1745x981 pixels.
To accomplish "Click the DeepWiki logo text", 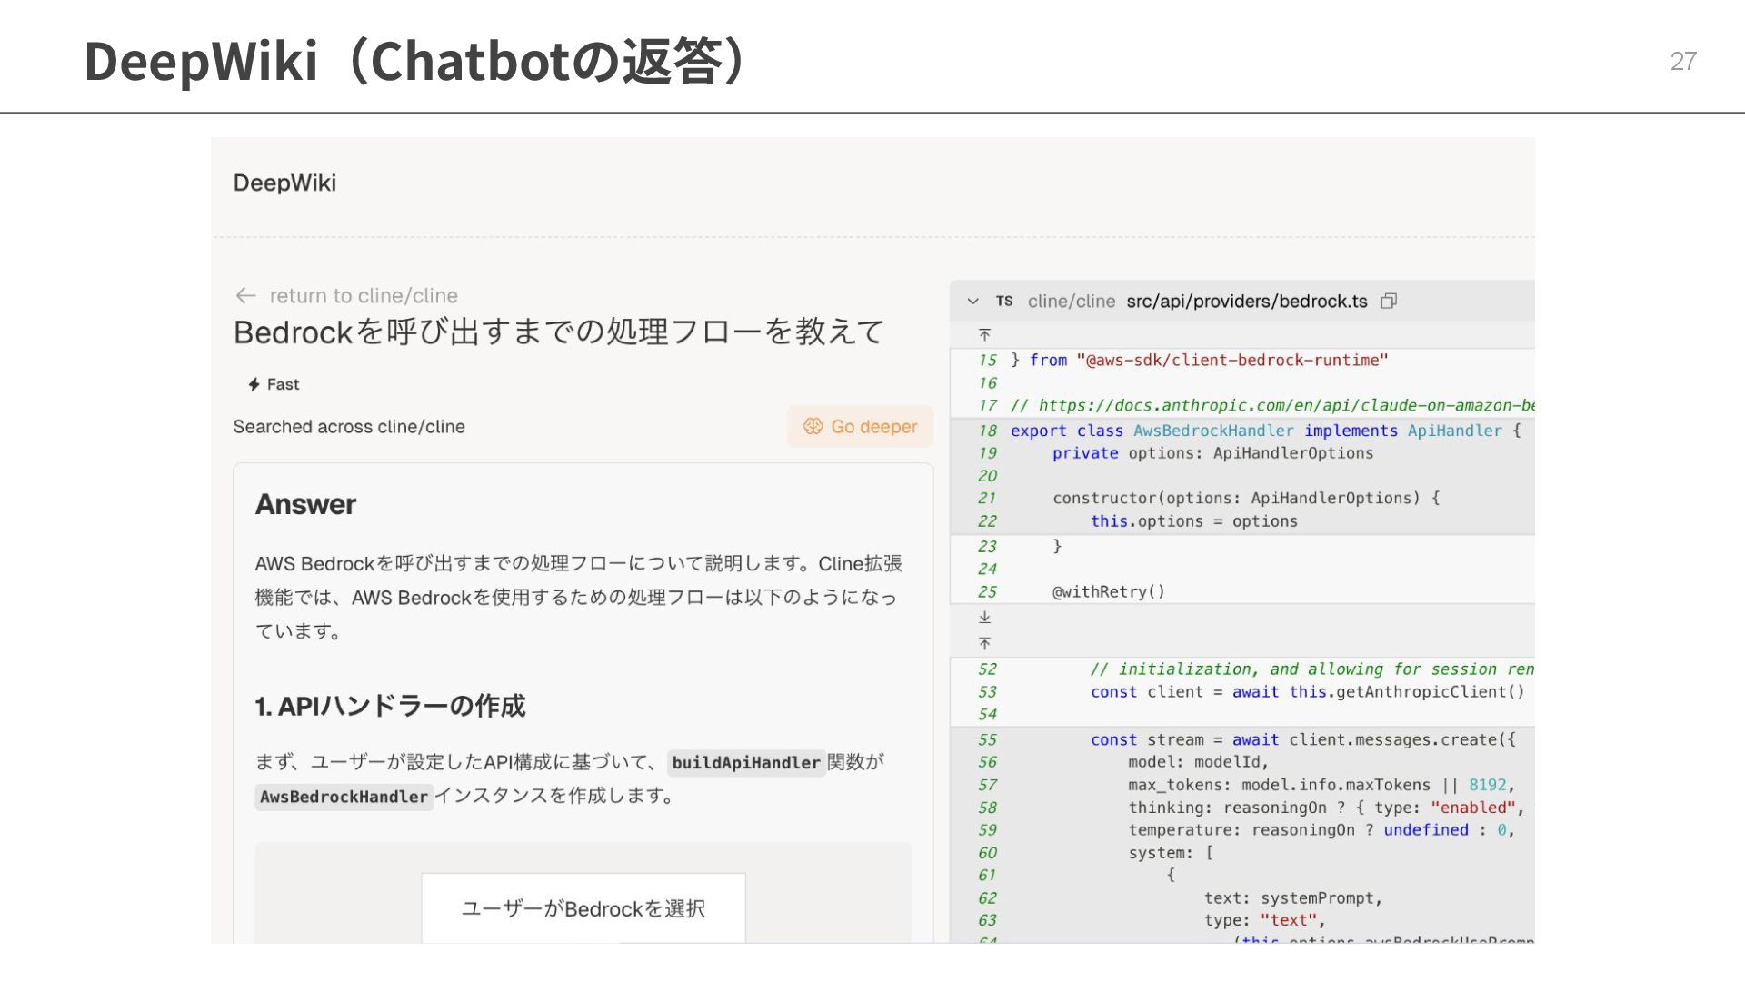I will tap(284, 183).
